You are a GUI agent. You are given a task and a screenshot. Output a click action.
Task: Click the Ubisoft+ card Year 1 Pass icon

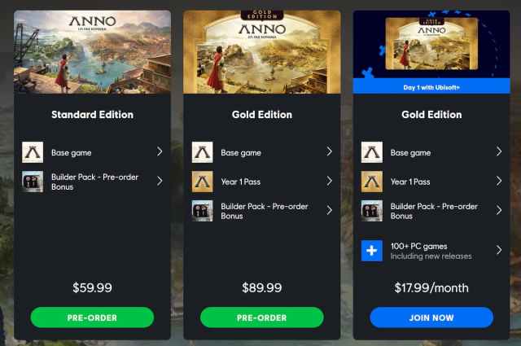click(x=372, y=181)
